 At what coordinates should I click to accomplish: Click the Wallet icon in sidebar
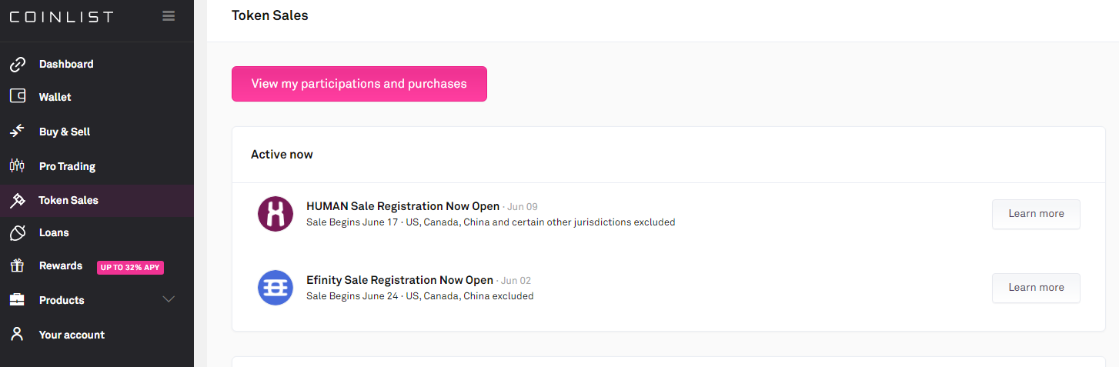[x=18, y=97]
